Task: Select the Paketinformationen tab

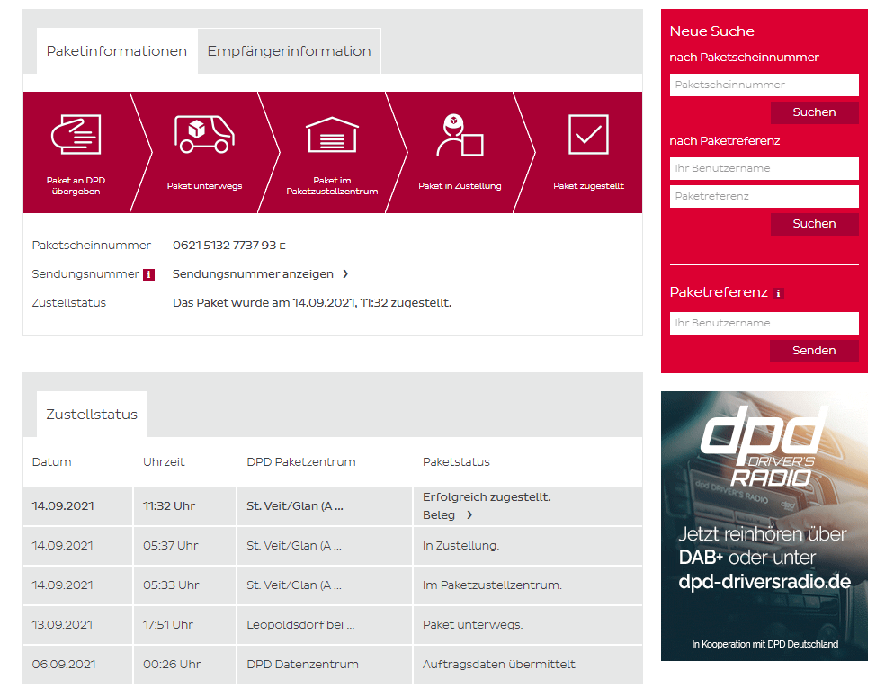Action: point(116,51)
